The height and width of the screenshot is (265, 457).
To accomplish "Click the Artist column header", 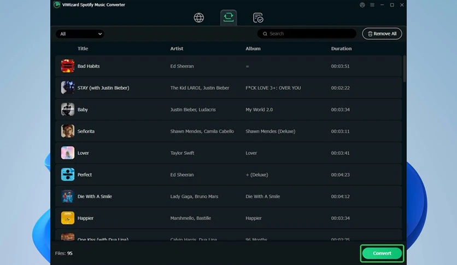I will coord(177,49).
